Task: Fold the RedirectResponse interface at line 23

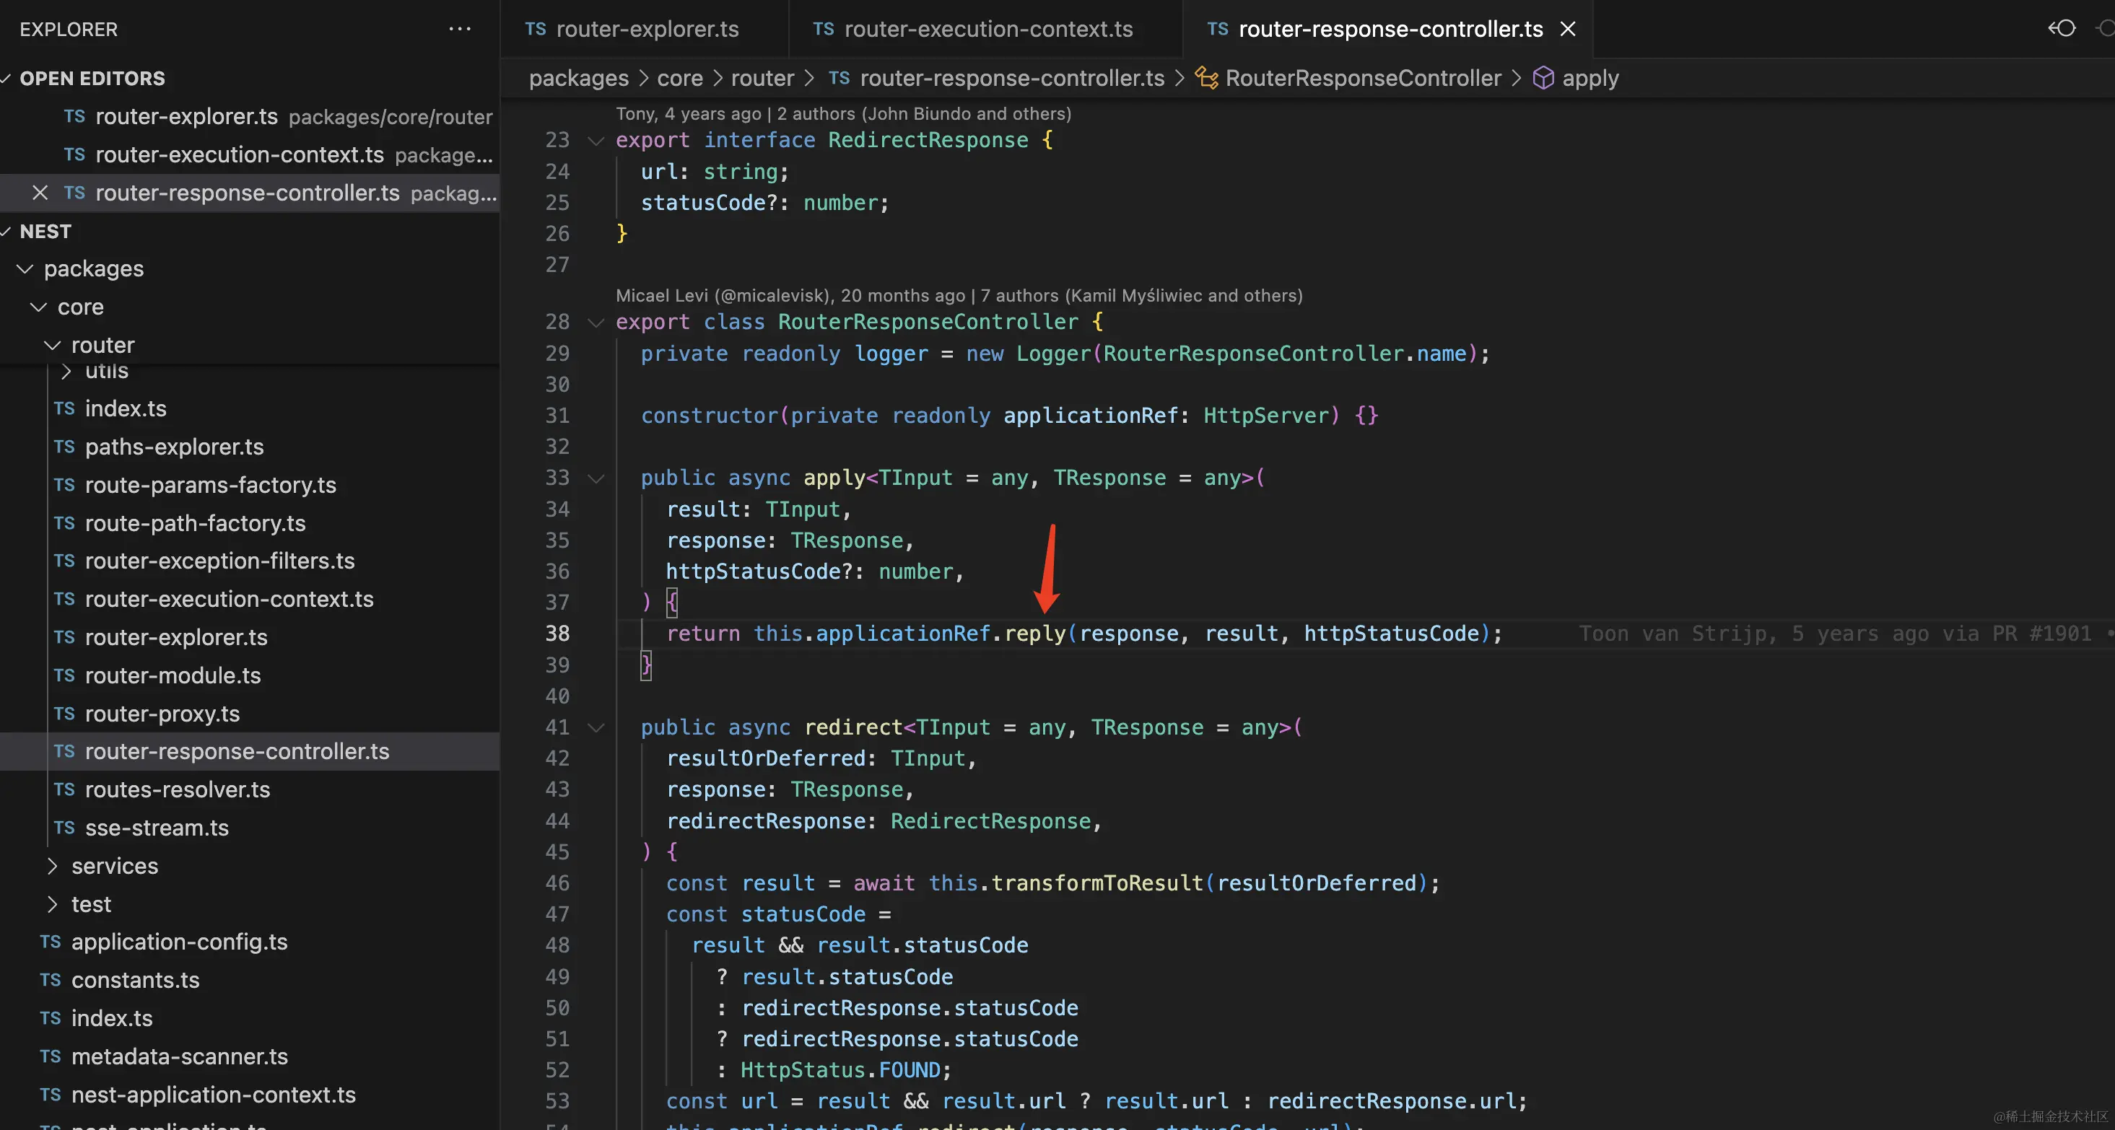Action: tap(596, 141)
